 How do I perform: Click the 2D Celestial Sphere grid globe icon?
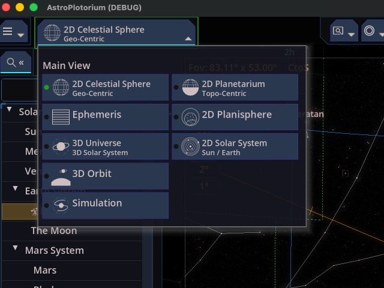pos(61,88)
